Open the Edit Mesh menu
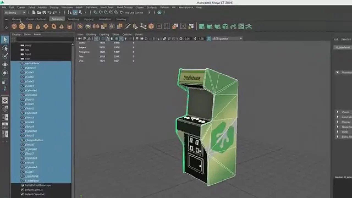The image size is (352, 198). click(92, 7)
